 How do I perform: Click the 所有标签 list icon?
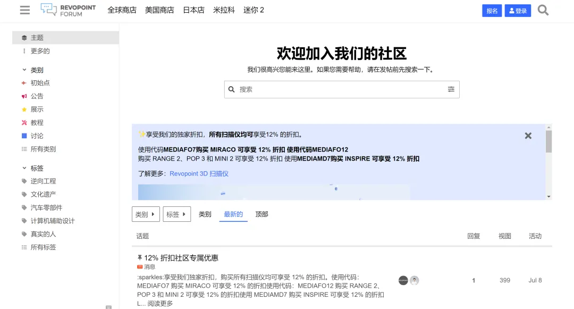click(24, 247)
